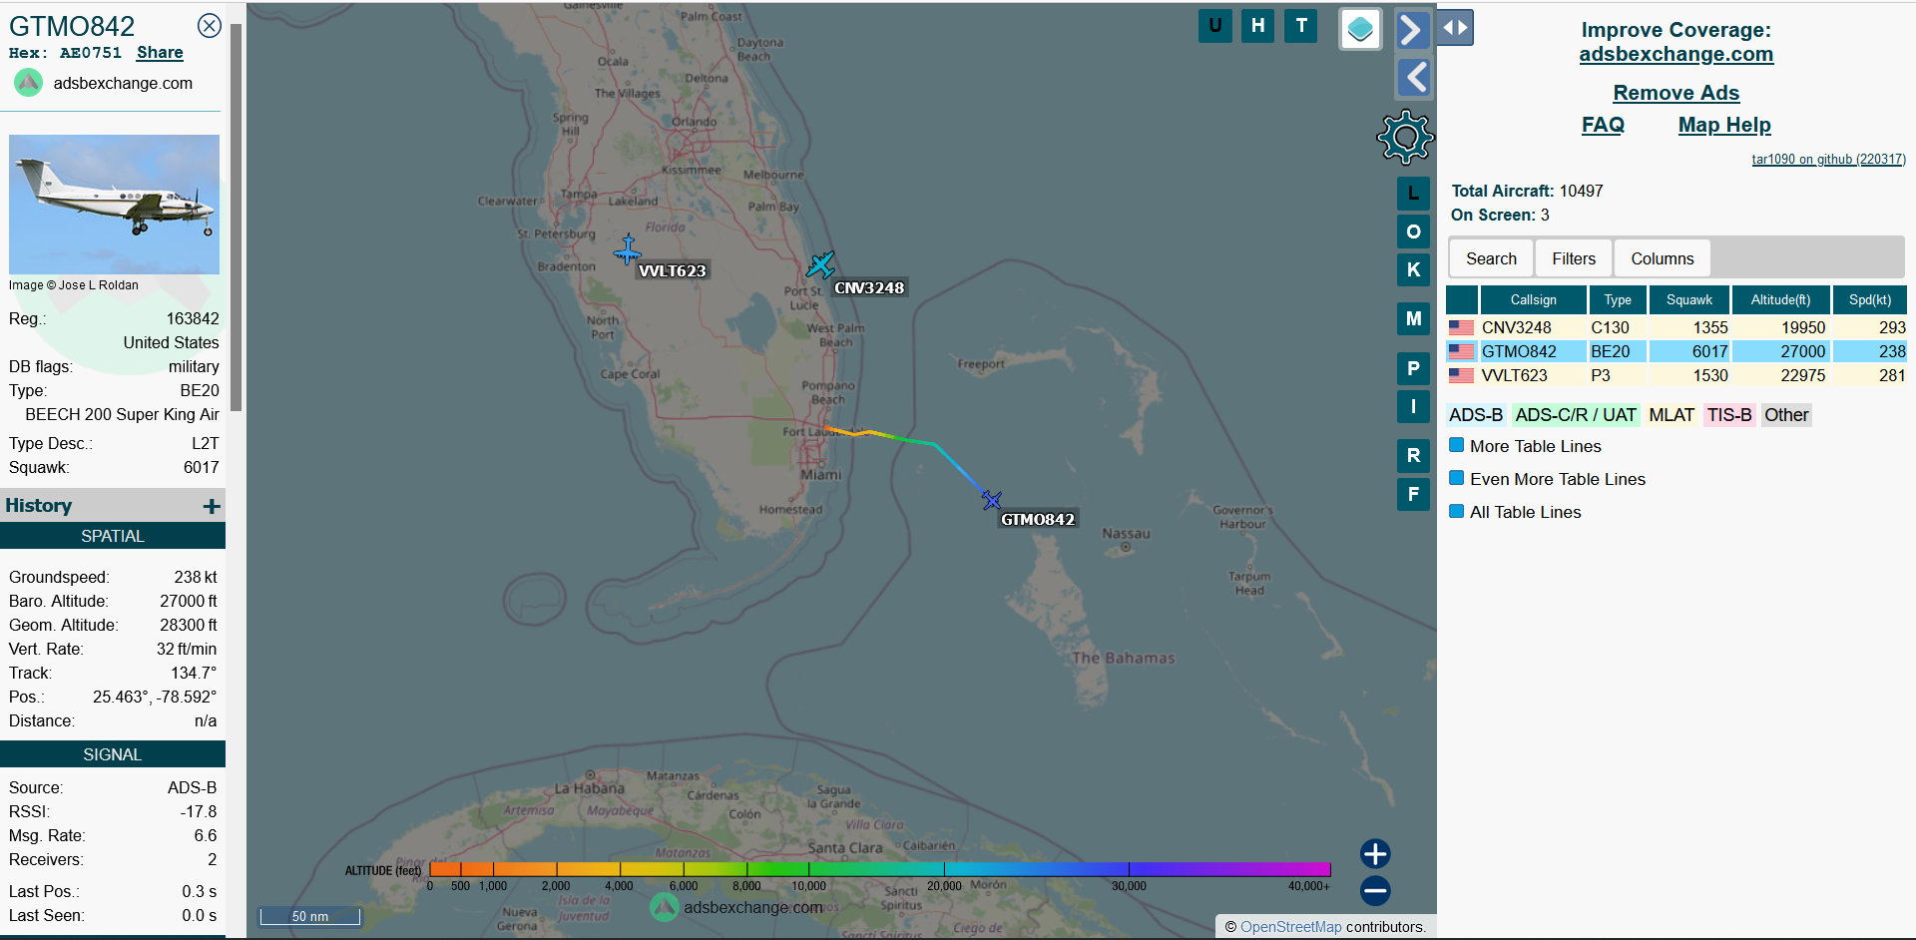Sort table by Spd(kt) column
The height and width of the screenshot is (940, 1916).
click(1869, 299)
